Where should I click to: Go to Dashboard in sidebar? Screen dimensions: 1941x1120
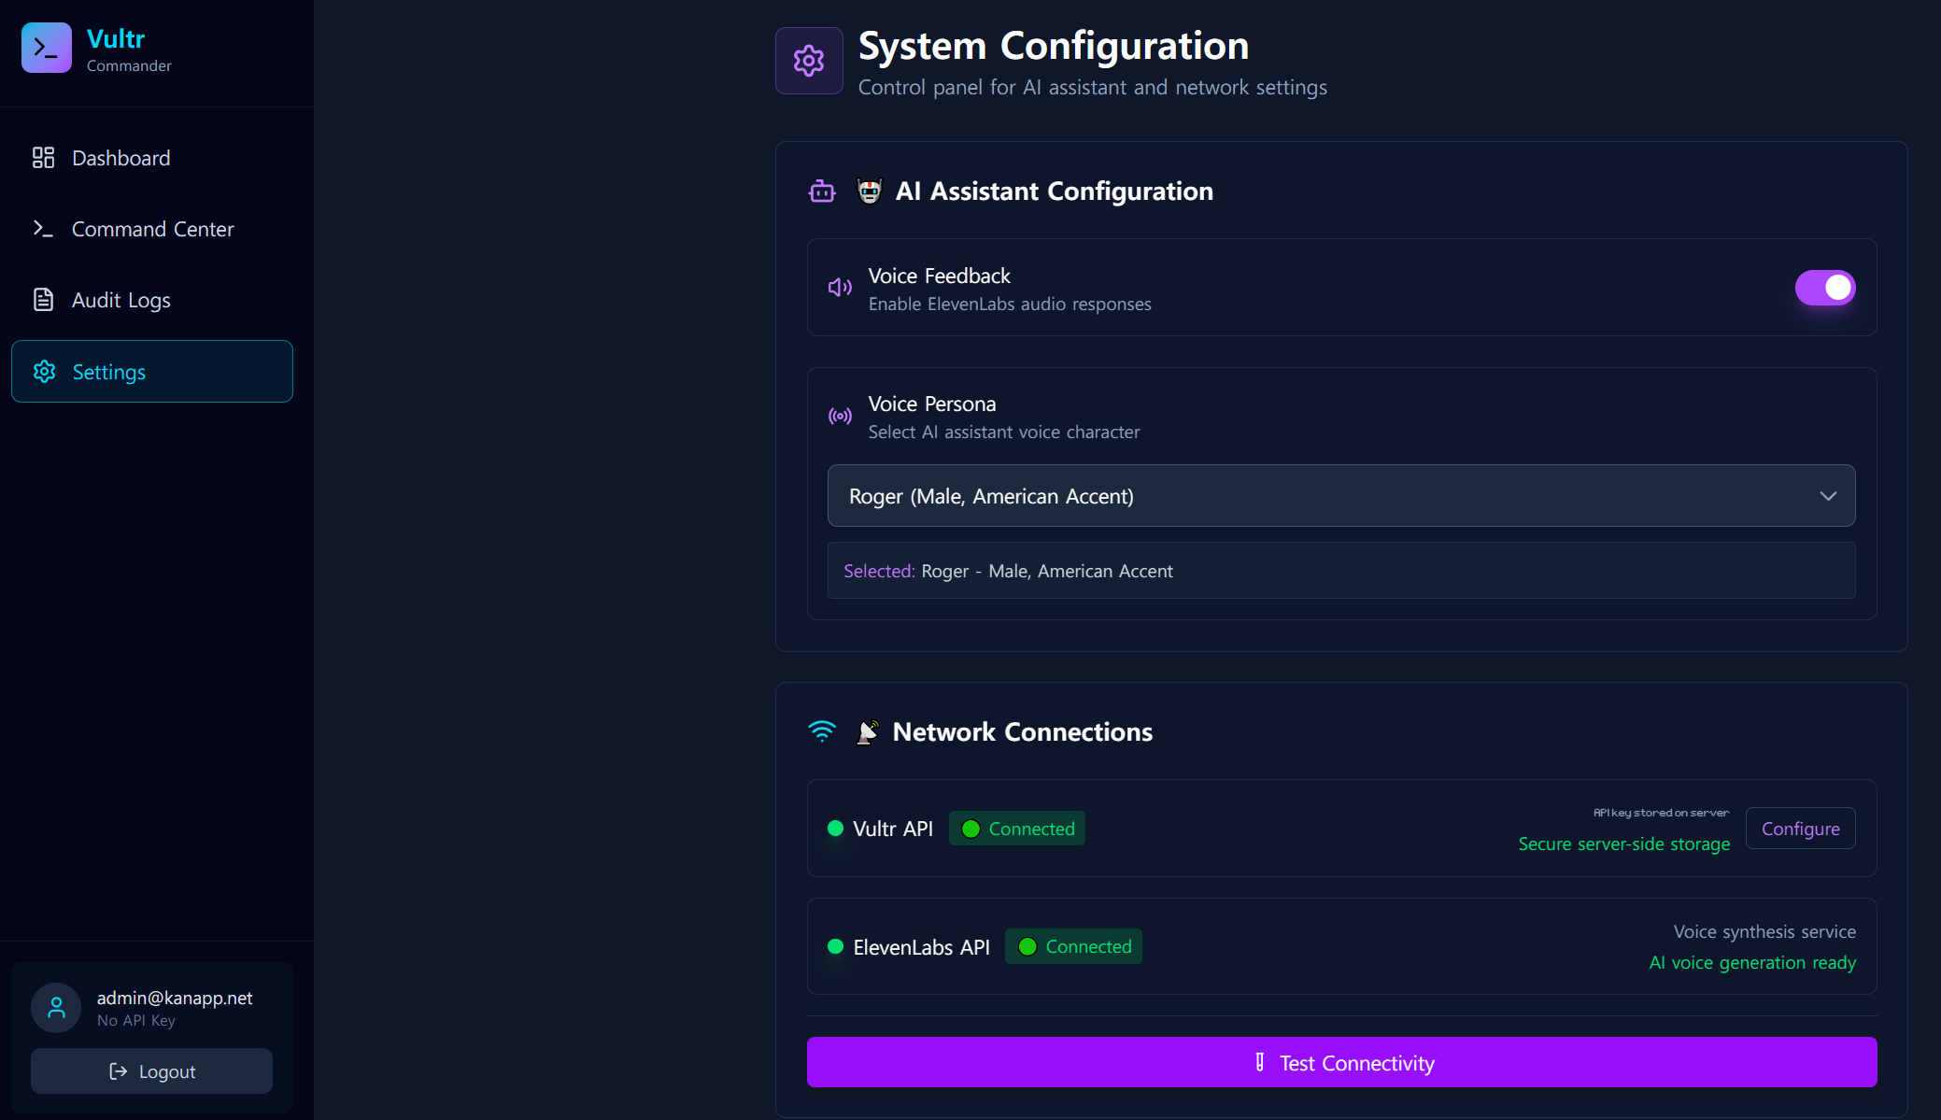tap(120, 158)
